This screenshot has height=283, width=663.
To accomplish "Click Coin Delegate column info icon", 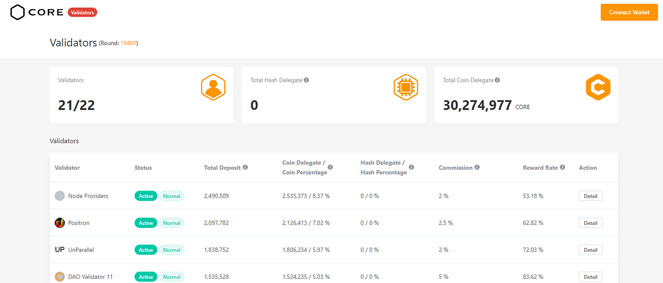I will (330, 167).
